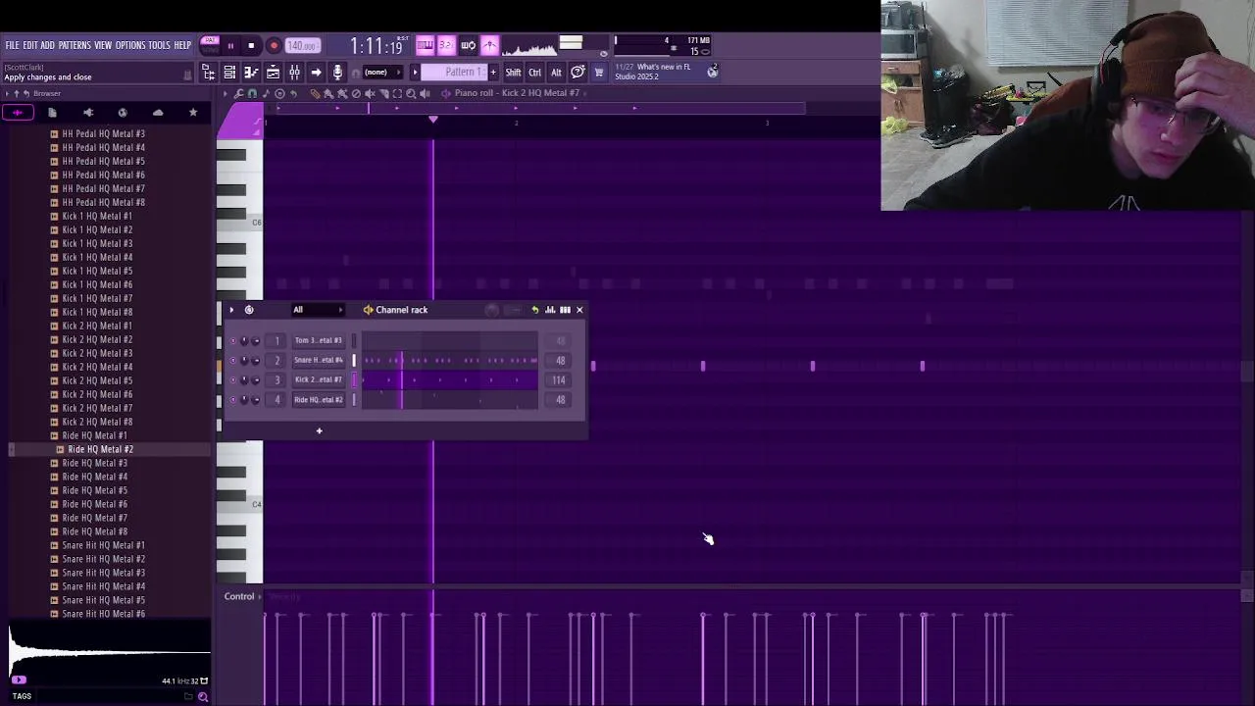Add new pattern with plus button
Screen dimensions: 1255x706
coord(493,73)
